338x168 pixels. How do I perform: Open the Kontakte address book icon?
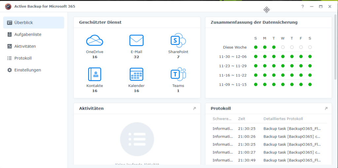point(95,74)
